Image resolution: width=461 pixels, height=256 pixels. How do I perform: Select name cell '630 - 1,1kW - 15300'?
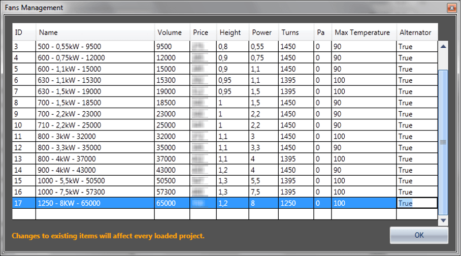pos(95,80)
